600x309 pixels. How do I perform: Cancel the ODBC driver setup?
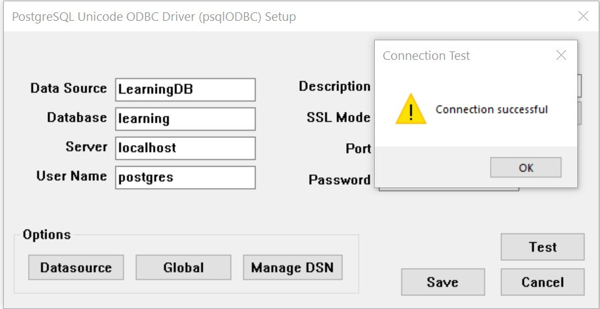[x=543, y=282]
